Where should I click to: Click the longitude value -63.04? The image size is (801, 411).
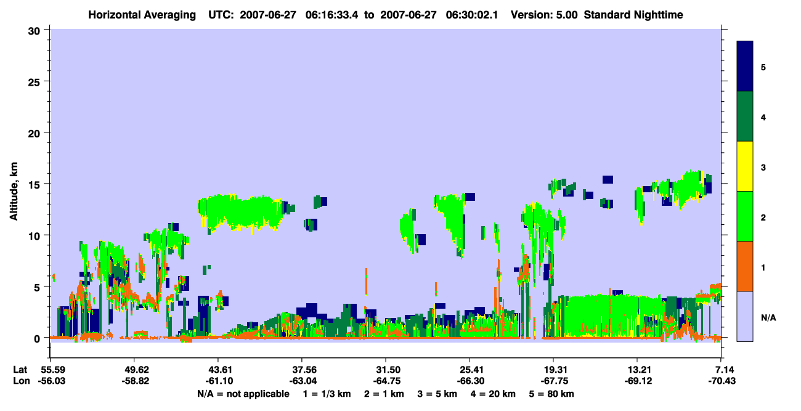tap(302, 381)
